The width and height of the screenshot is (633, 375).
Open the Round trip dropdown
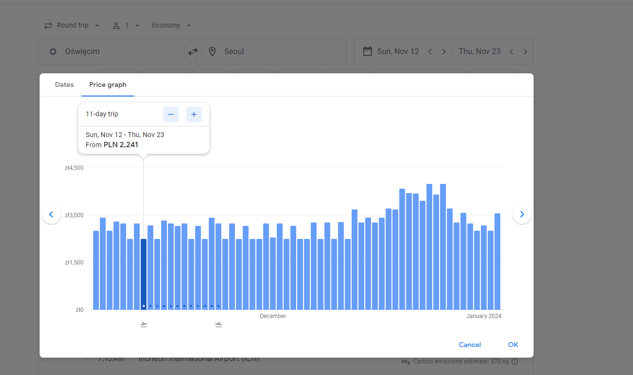pyautogui.click(x=71, y=25)
